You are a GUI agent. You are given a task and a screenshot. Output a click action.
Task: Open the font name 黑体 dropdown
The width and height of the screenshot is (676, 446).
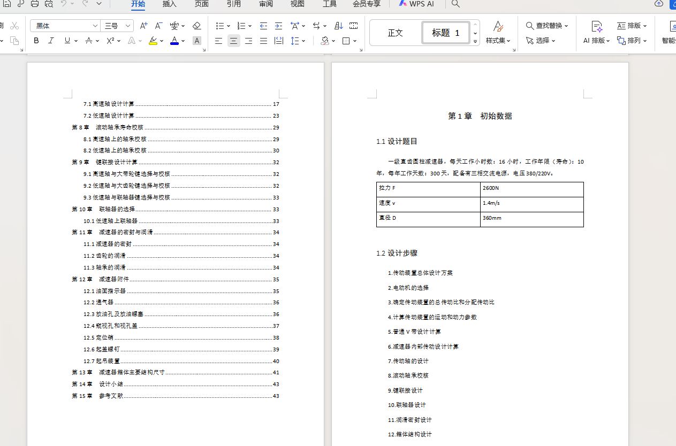pos(95,26)
